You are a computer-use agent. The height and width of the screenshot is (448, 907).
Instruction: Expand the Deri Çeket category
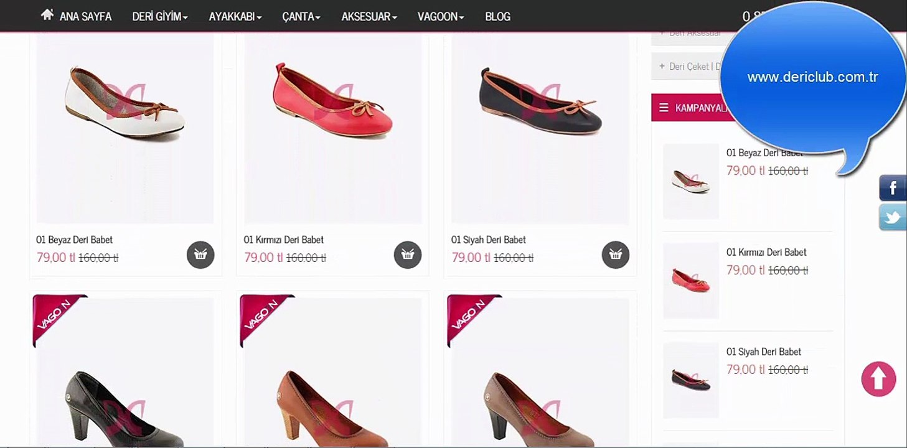tap(686, 66)
